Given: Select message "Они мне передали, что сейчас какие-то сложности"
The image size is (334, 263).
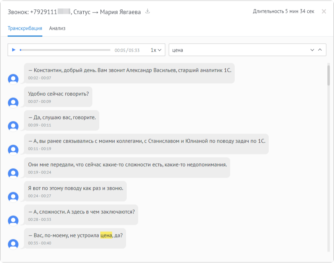Looking at the screenshot, I should tap(127, 168).
